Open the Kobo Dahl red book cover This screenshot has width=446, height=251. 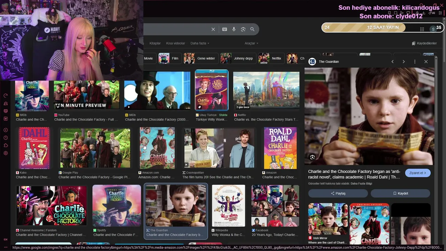34,148
